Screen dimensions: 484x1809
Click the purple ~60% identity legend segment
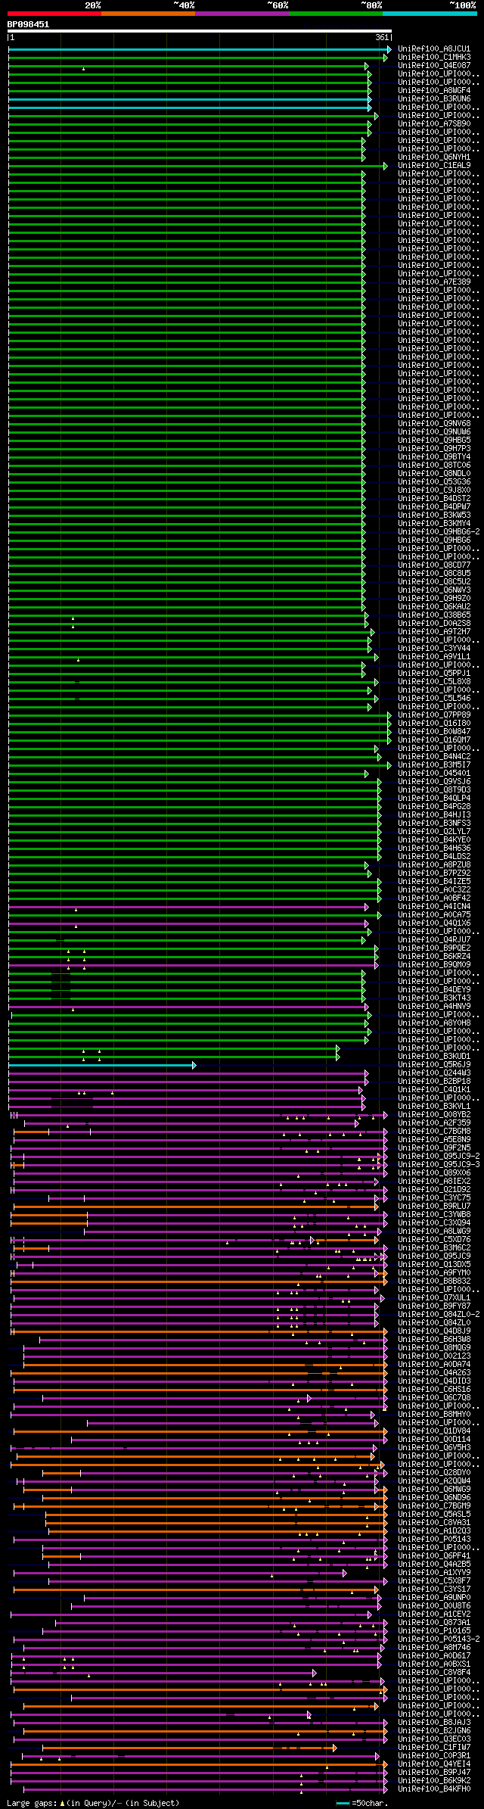tap(242, 13)
